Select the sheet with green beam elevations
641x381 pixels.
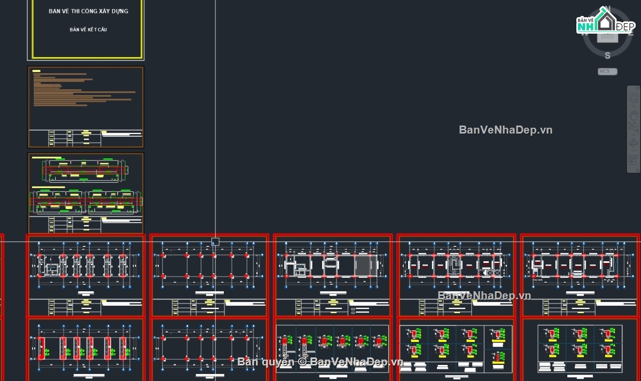(85, 192)
